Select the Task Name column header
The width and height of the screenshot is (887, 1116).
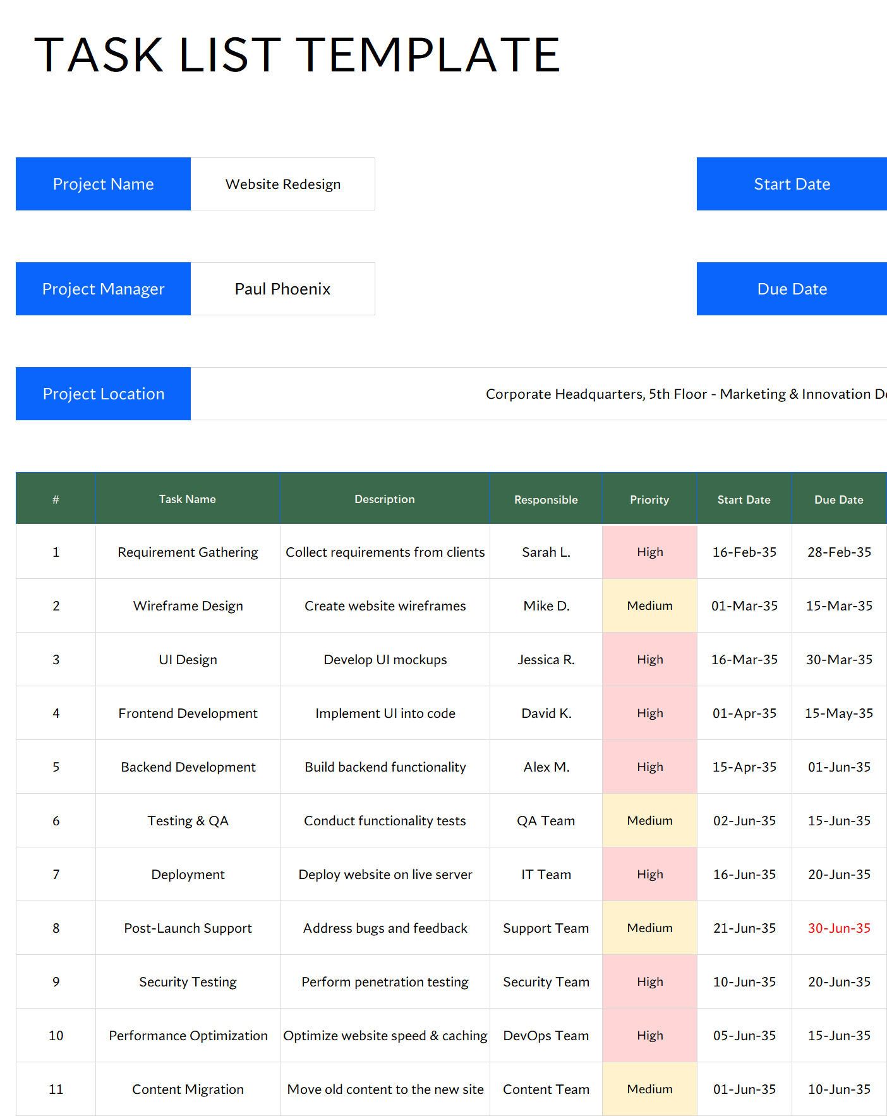pyautogui.click(x=188, y=499)
